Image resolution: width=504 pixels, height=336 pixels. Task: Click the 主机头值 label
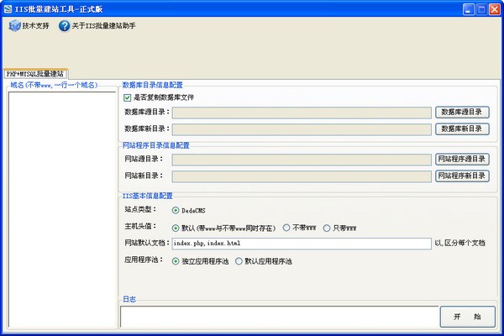tap(140, 226)
